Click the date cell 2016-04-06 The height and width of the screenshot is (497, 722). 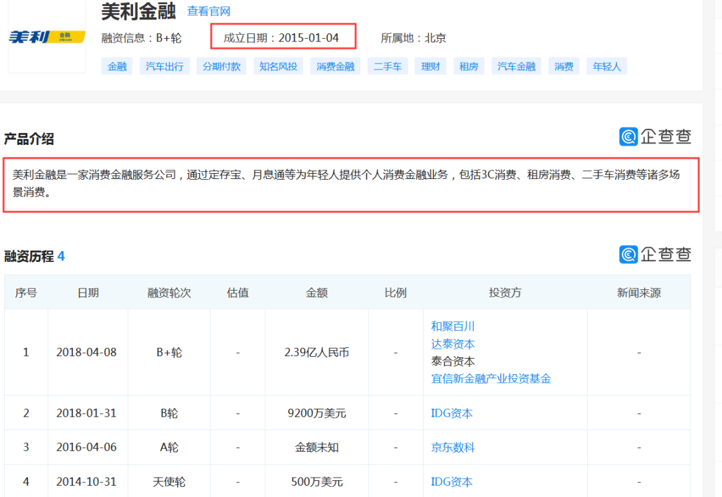point(86,448)
